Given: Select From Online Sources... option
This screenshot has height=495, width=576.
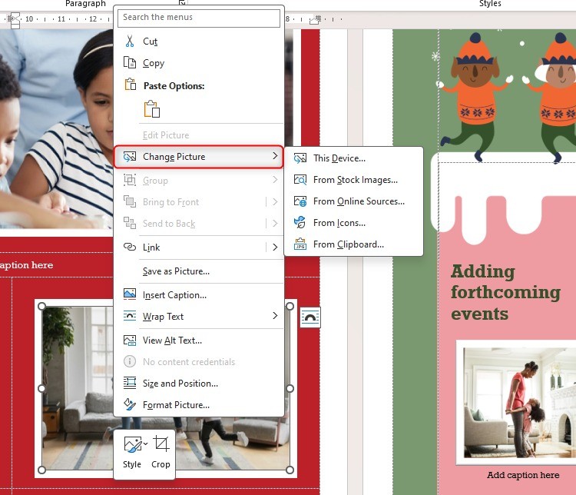Looking at the screenshot, I should coord(353,201).
